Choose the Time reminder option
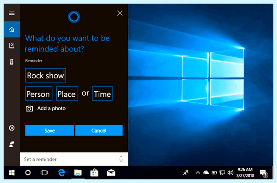This screenshot has width=277, height=183. point(102,94)
